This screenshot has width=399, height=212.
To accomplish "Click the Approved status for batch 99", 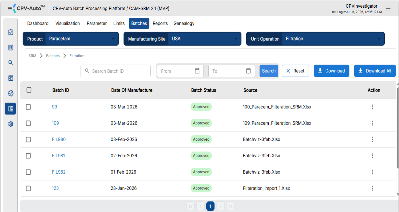I will click(201, 107).
